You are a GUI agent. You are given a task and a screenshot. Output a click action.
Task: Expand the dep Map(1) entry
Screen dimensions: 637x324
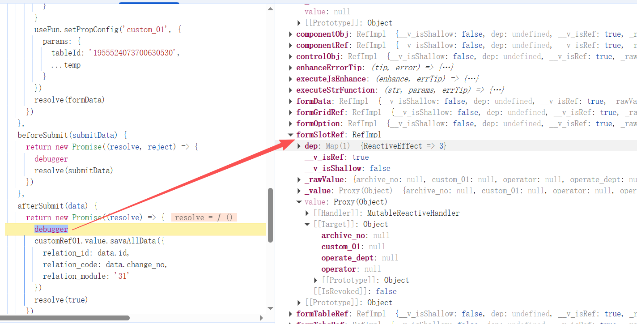[299, 146]
